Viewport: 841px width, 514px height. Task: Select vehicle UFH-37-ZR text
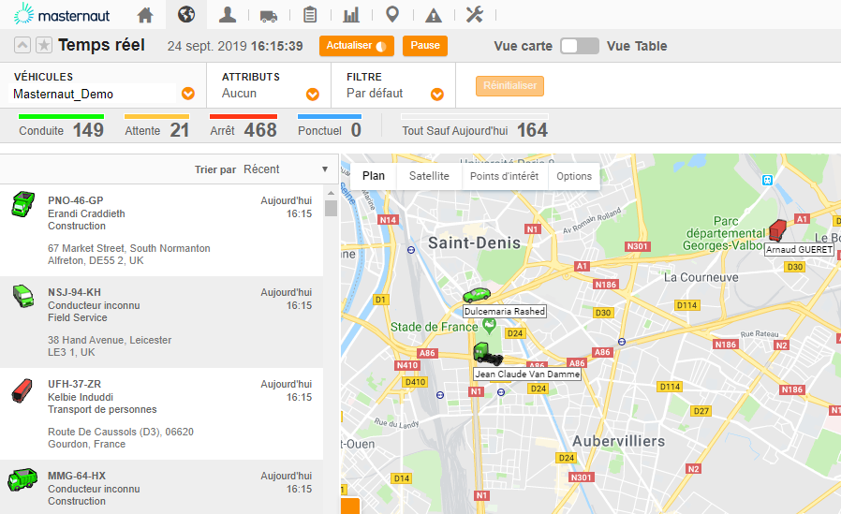(x=75, y=384)
